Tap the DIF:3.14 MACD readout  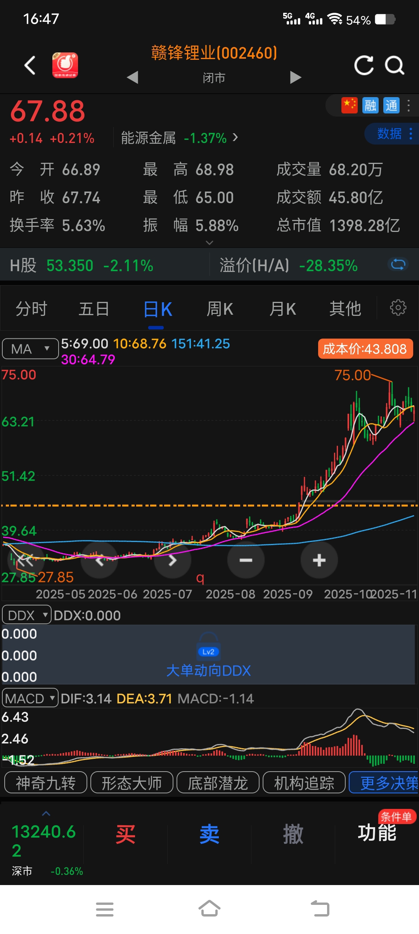pos(86,699)
